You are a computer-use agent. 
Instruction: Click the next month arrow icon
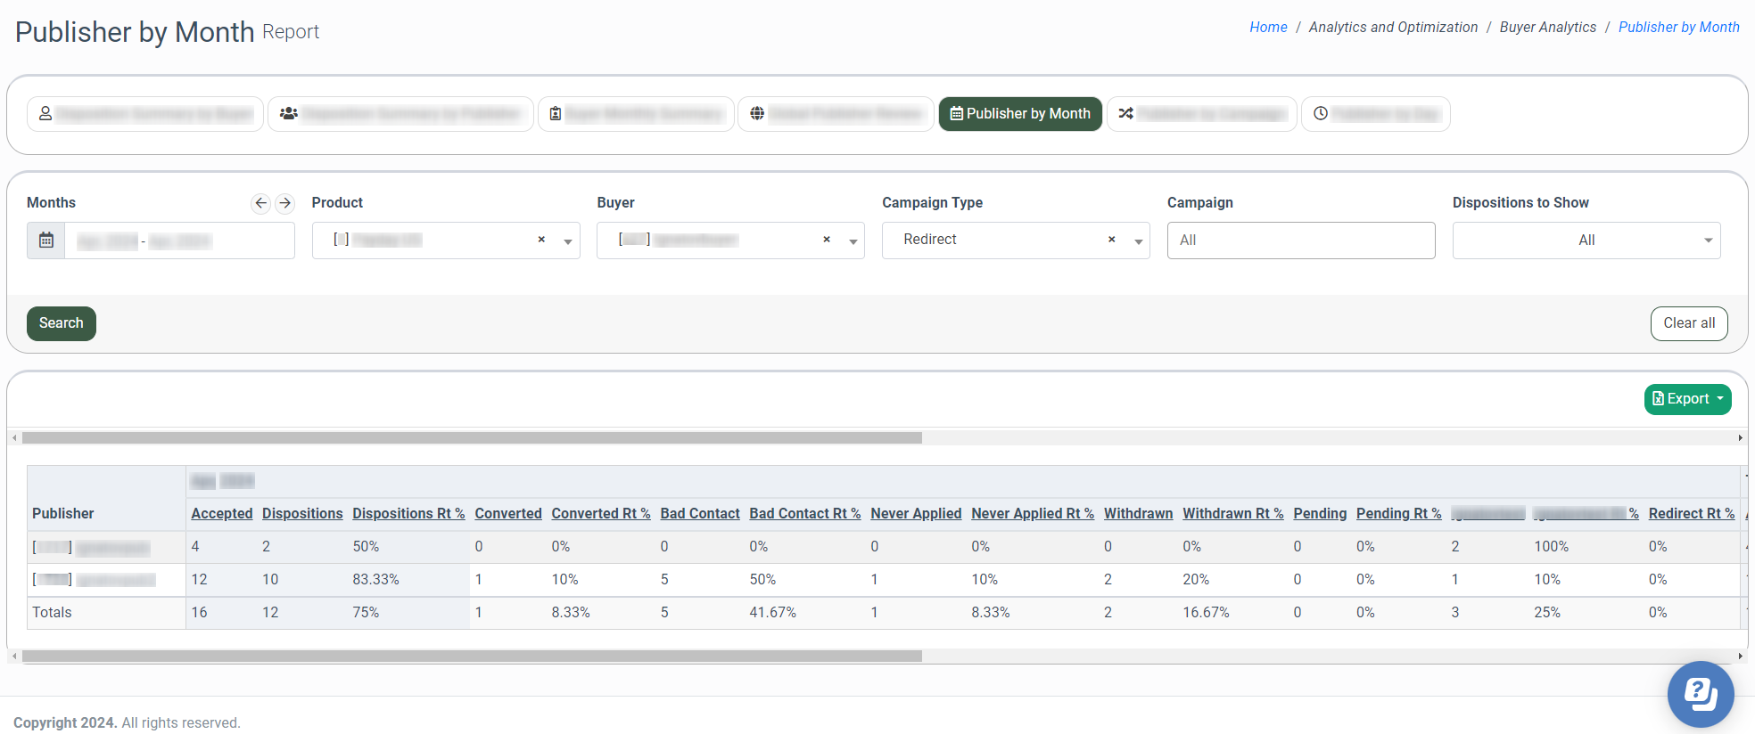click(284, 203)
